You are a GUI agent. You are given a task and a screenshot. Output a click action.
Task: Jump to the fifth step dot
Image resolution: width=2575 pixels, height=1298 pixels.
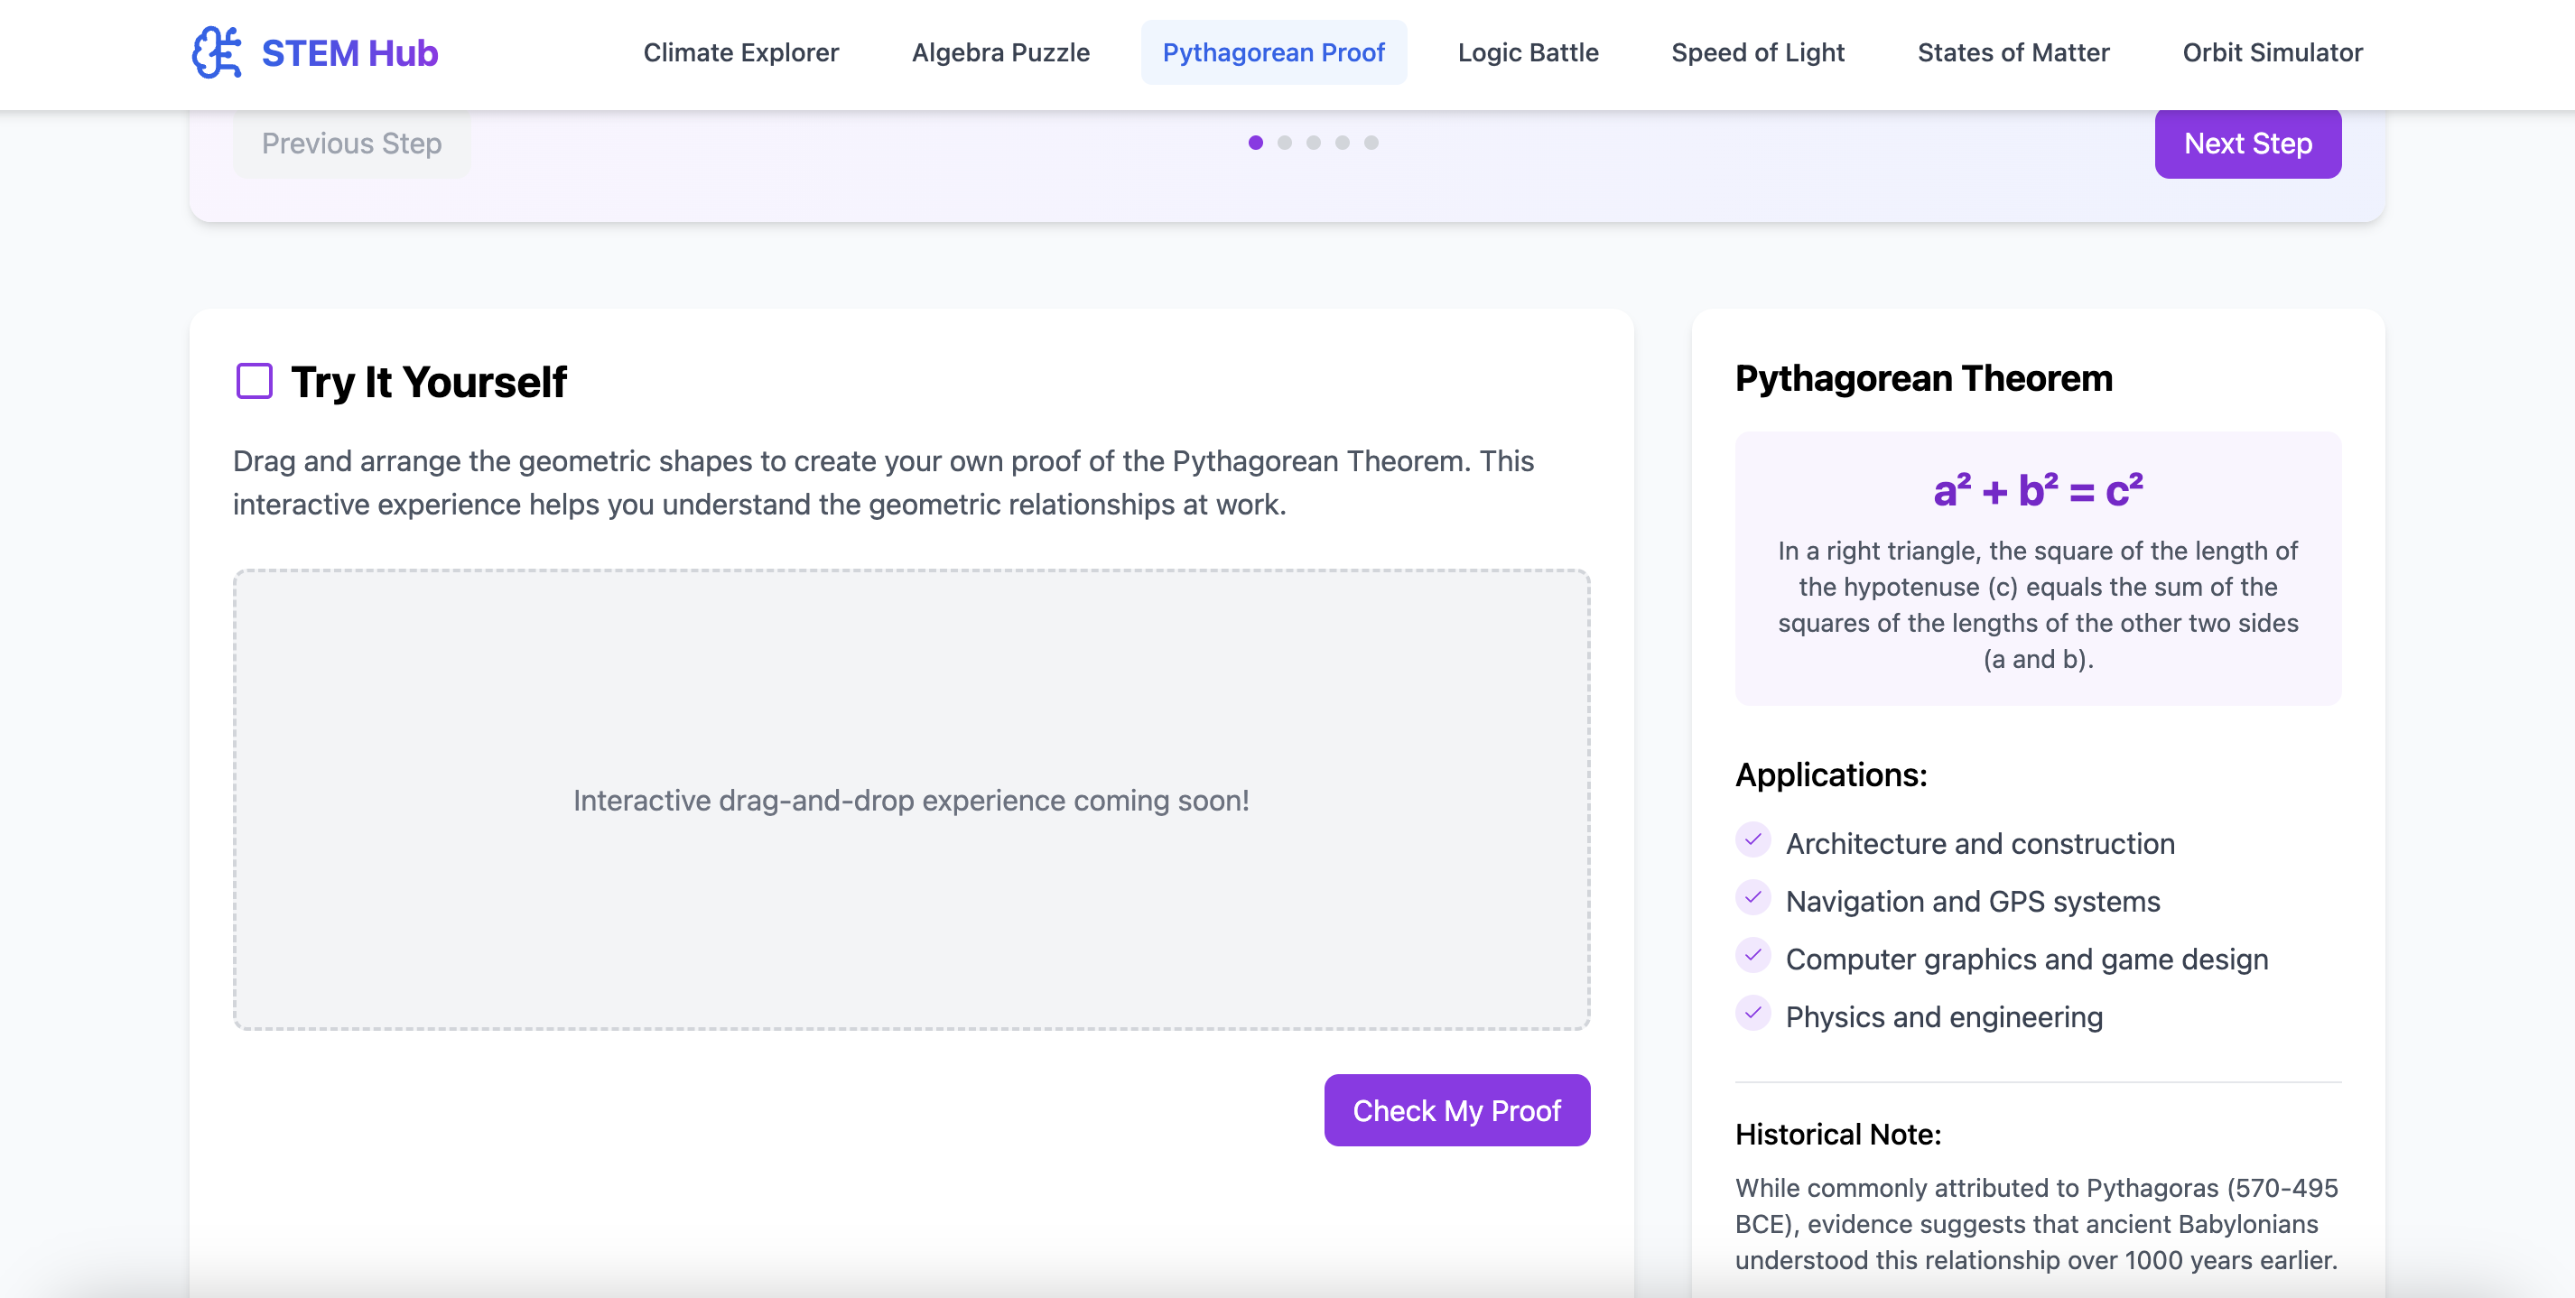(1371, 143)
